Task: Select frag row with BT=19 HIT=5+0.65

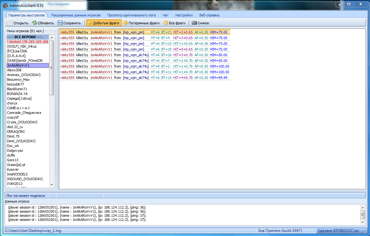Action: tap(145, 49)
